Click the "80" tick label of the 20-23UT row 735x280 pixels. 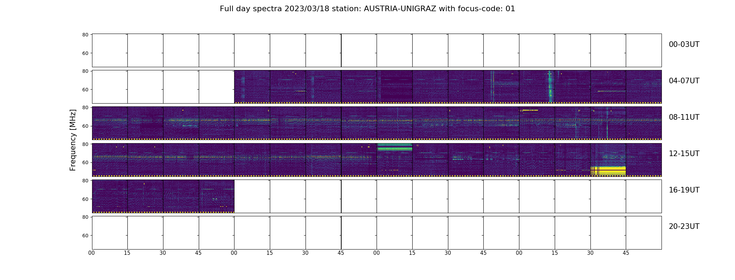pos(85,217)
